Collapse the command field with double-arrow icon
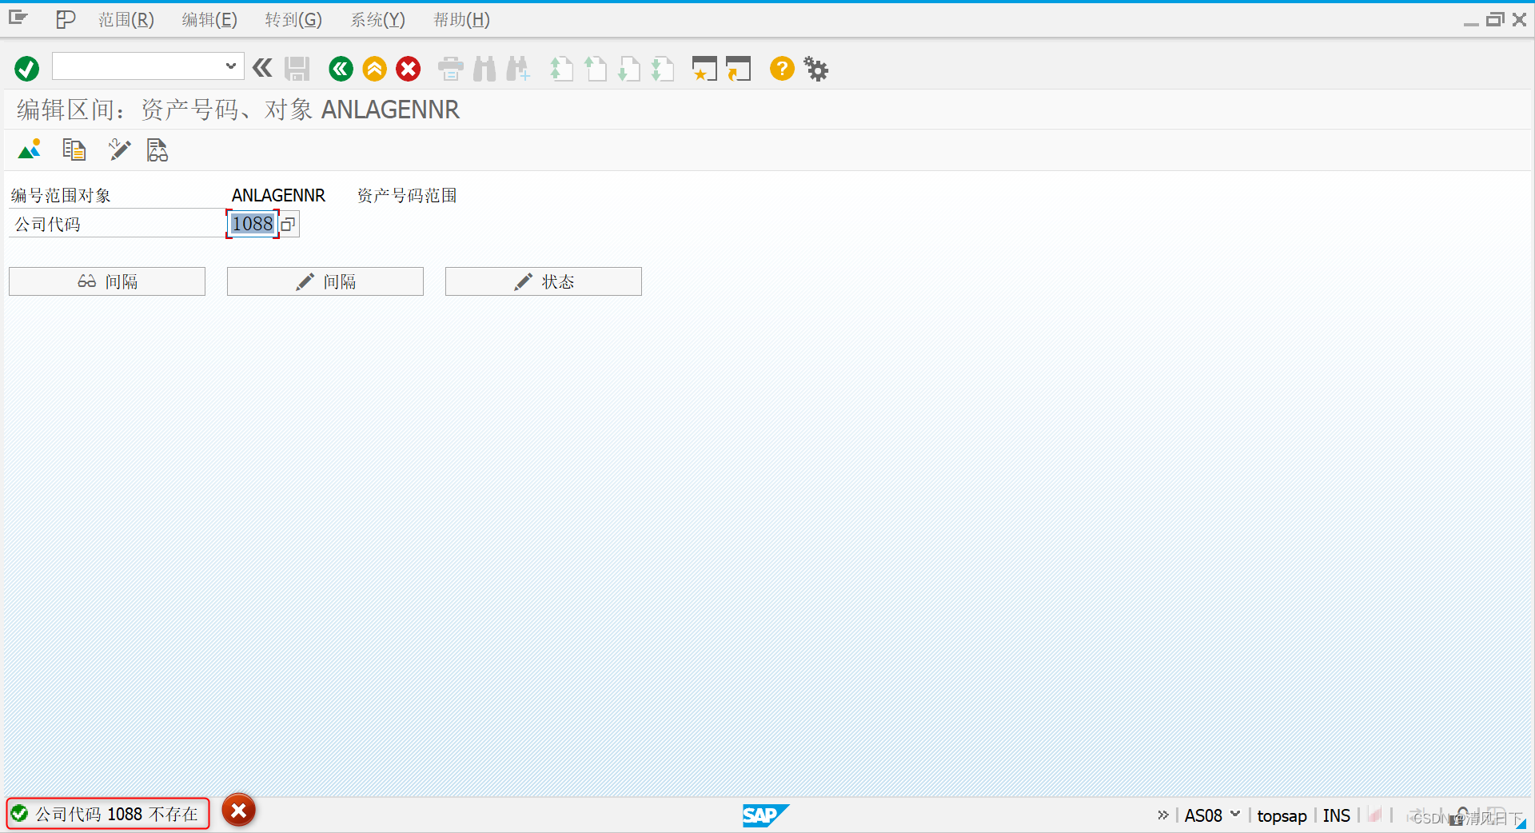Viewport: 1535px width, 833px height. tap(262, 68)
